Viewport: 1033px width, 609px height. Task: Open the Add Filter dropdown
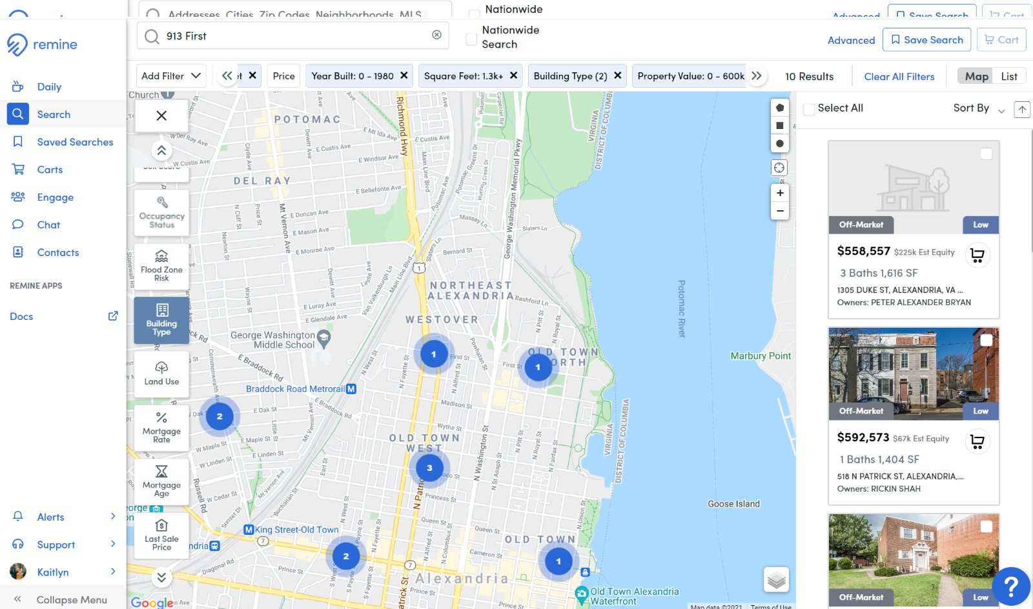(x=171, y=76)
